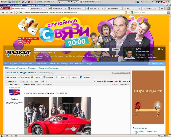This screenshot has width=171, height=137.
Task: Open 'Версия для печати' link
Action: [121, 73]
